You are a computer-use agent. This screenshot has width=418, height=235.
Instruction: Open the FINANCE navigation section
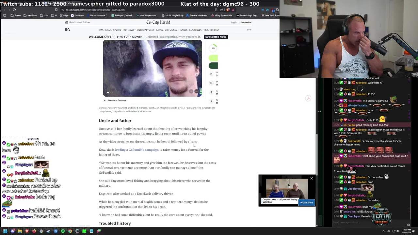[183, 30]
